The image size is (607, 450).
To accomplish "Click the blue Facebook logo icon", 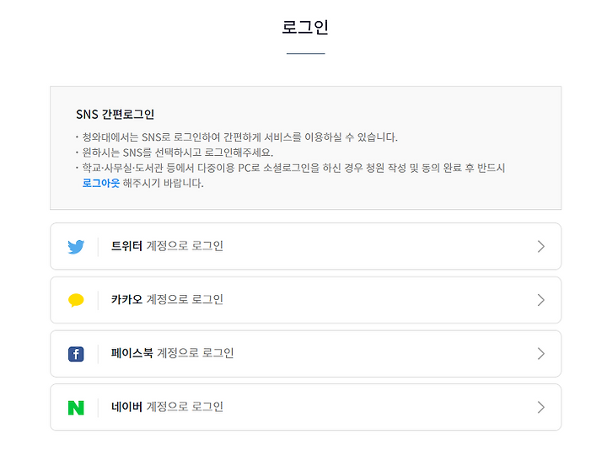I will (76, 354).
